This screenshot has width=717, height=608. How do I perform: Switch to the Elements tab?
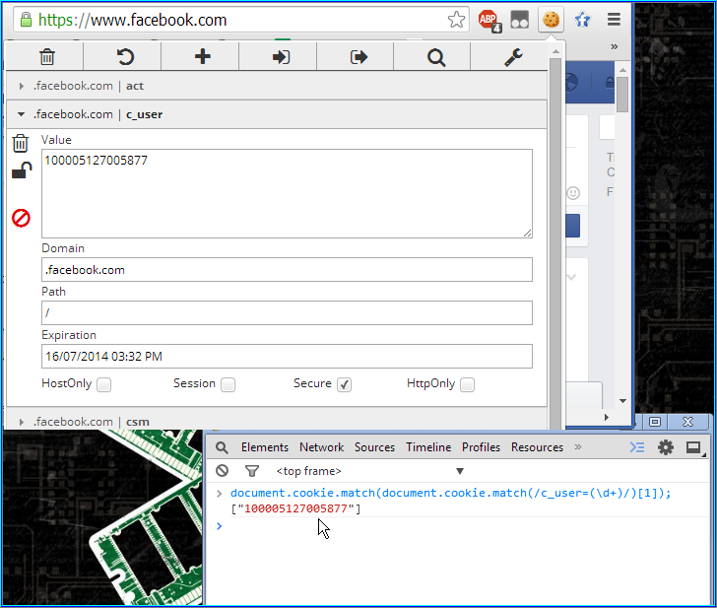[x=265, y=447]
